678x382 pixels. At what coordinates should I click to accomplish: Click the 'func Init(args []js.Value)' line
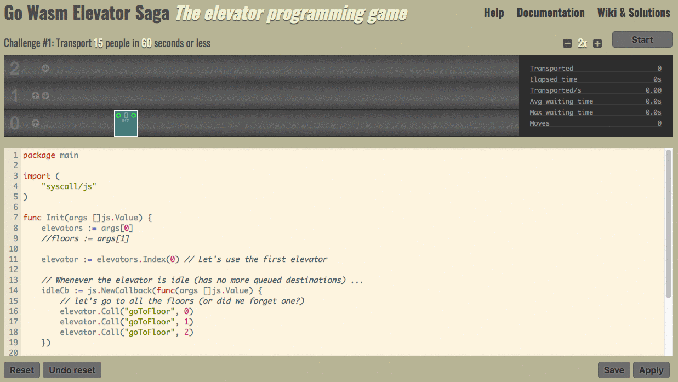[87, 218]
